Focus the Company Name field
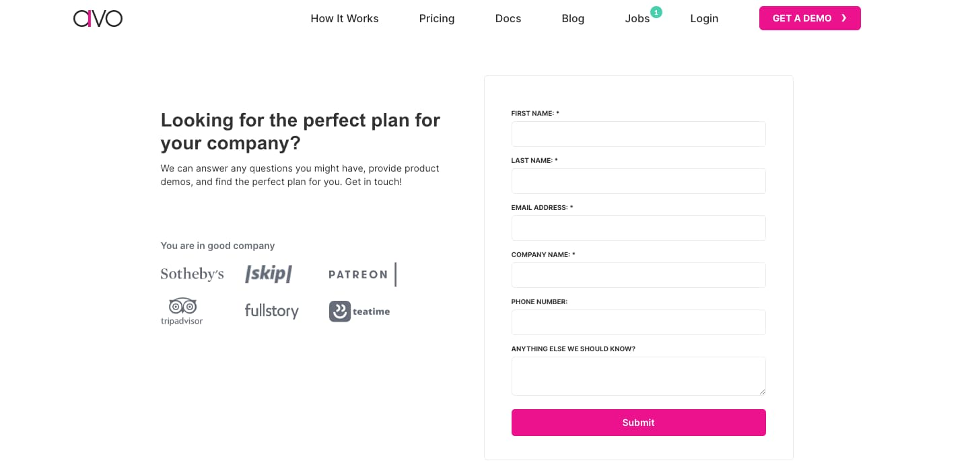The width and height of the screenshot is (970, 469). [x=638, y=275]
